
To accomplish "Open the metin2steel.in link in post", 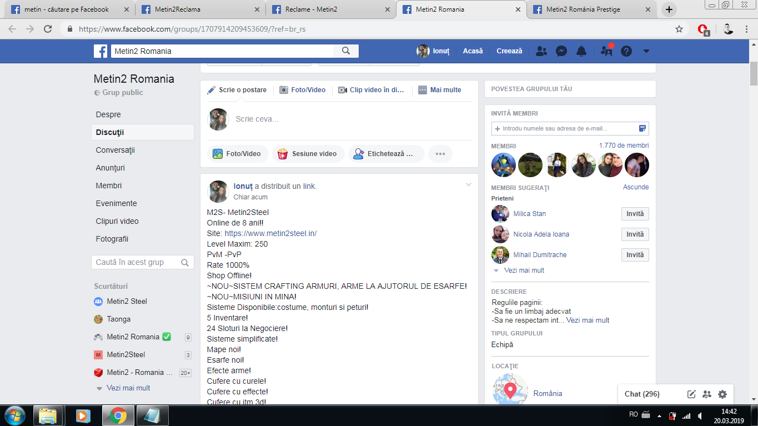I will [x=270, y=234].
